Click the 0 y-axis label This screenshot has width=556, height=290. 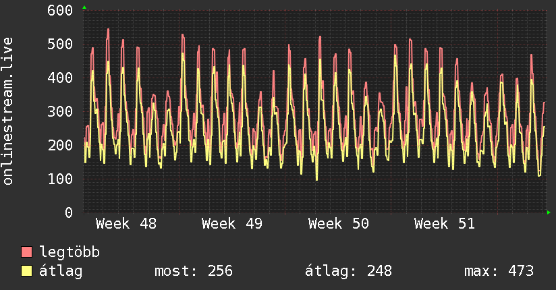pyautogui.click(x=69, y=212)
